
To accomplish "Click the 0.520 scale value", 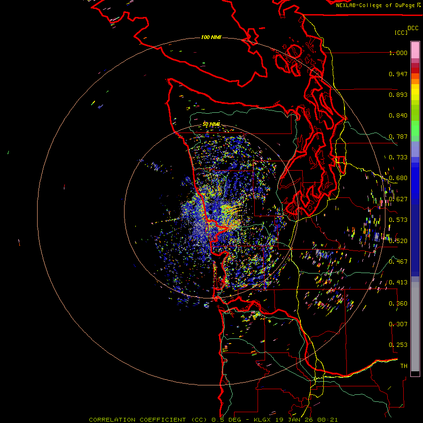I will (x=398, y=241).
